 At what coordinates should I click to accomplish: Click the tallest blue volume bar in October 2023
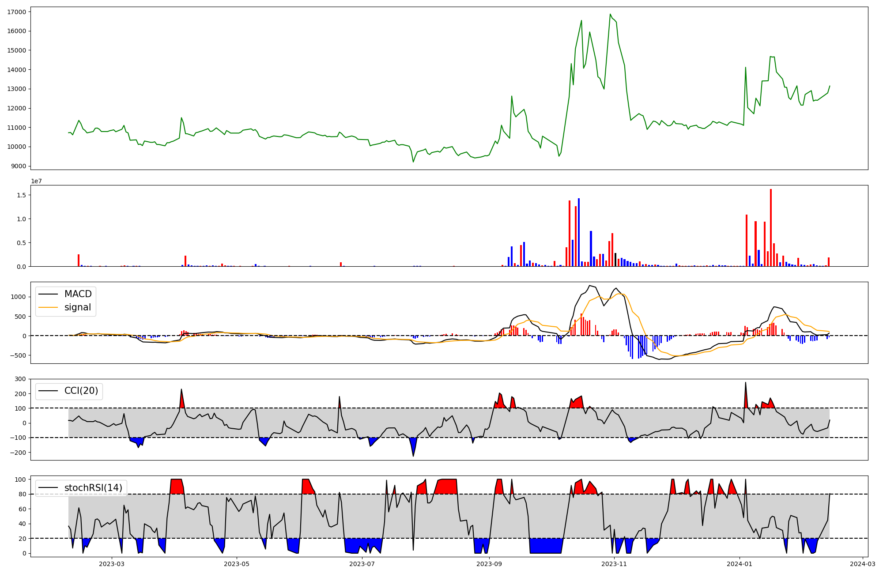pyautogui.click(x=579, y=232)
